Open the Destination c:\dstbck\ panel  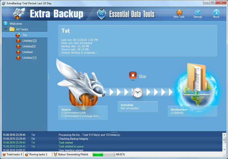coord(193,111)
